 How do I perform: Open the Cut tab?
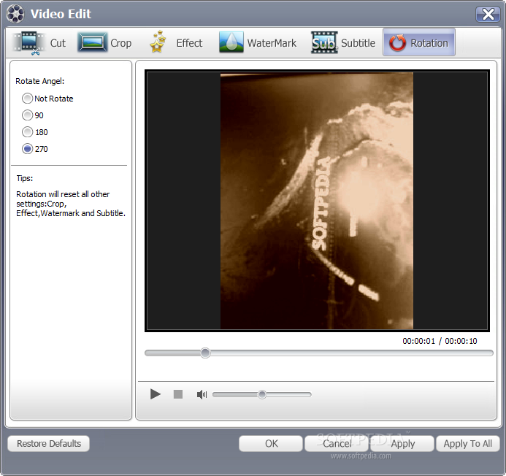[x=40, y=42]
